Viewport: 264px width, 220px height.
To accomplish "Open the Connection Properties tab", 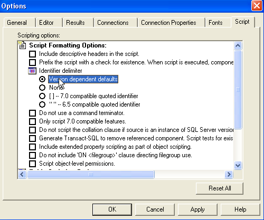I will pos(171,23).
